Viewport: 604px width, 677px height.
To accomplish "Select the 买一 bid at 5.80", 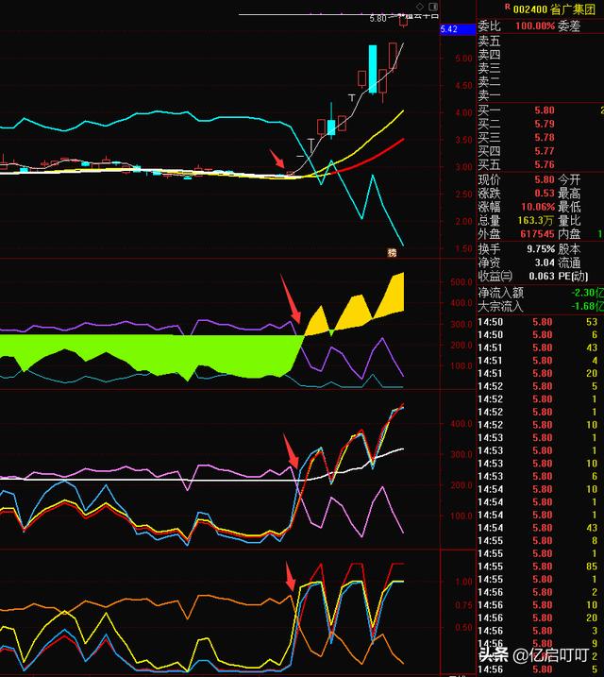I will [540, 110].
